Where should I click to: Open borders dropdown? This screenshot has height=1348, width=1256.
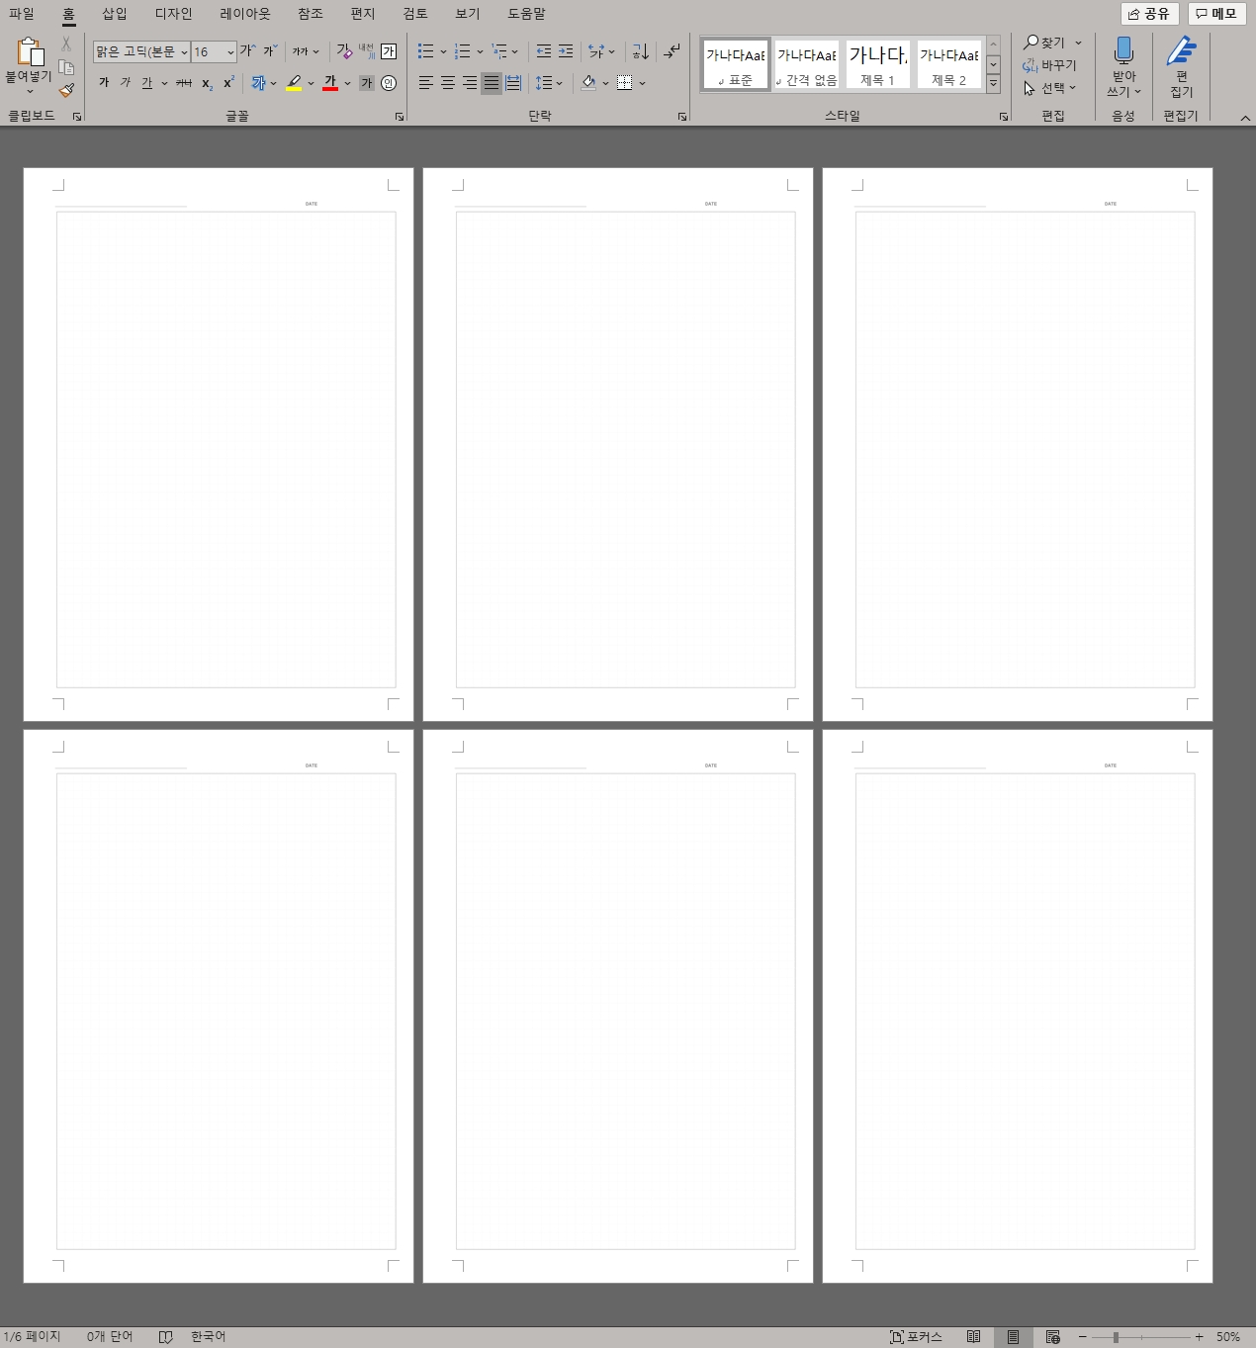(642, 83)
